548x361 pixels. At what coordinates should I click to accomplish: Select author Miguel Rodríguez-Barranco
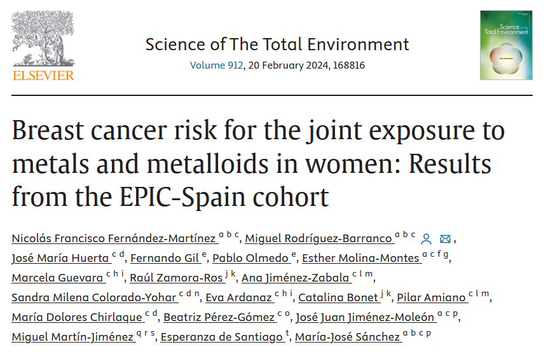(x=319, y=239)
